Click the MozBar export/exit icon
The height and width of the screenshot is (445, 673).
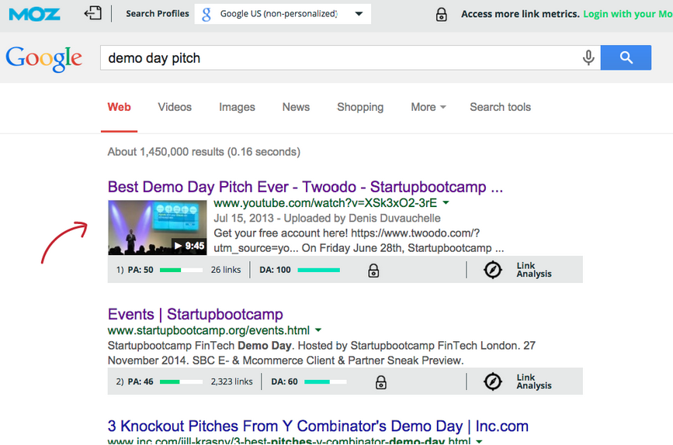coord(92,13)
